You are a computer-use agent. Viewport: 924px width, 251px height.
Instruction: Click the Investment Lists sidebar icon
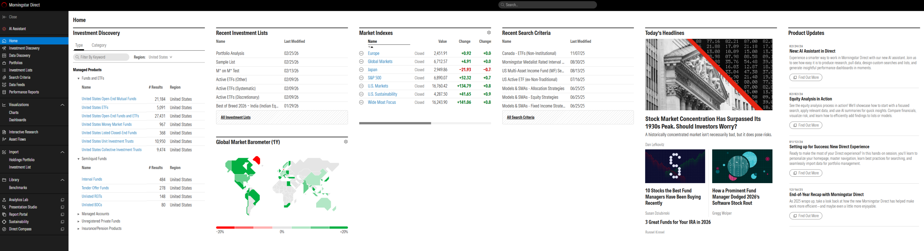tap(4, 70)
